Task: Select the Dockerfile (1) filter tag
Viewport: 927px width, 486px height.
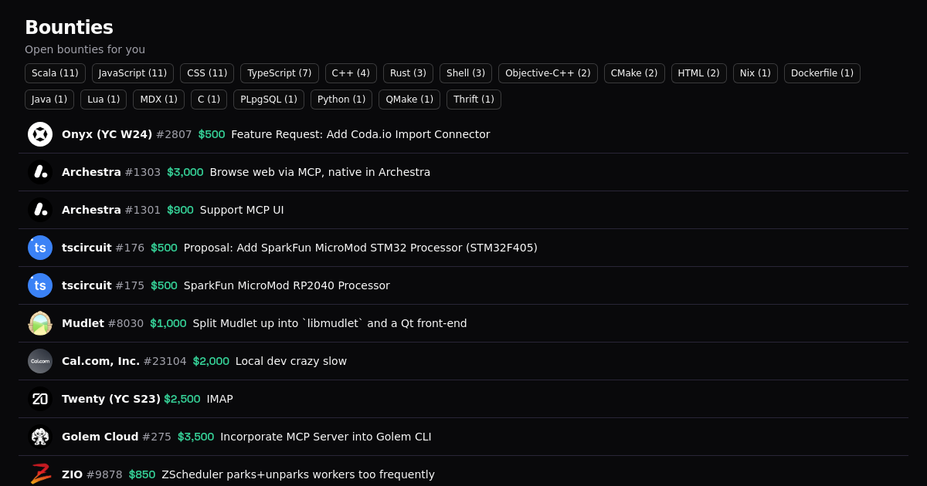Action: tap(822, 73)
